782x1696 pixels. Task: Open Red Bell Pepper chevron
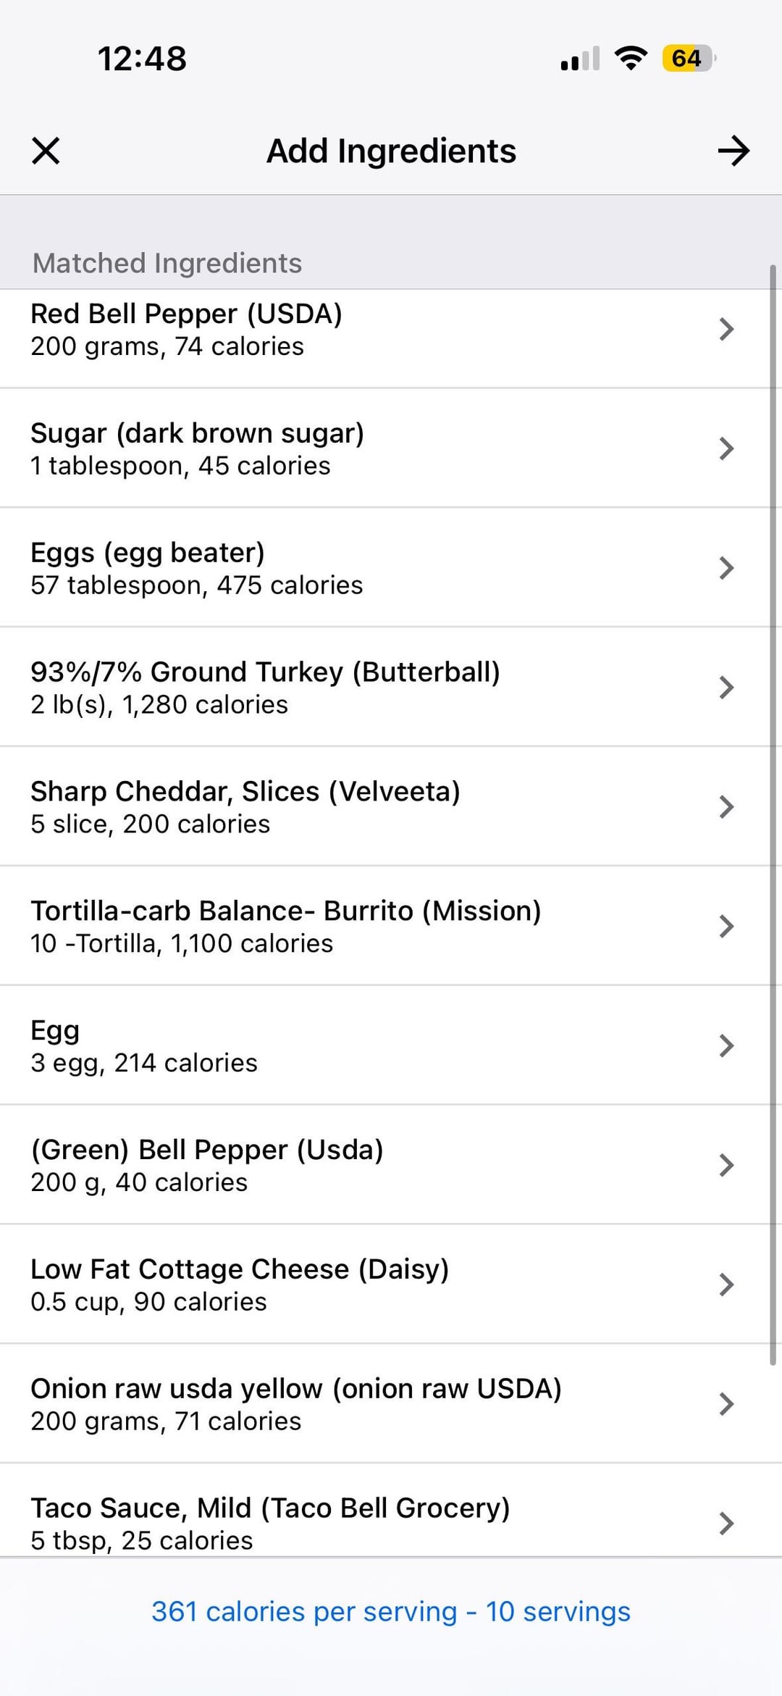[x=726, y=330]
